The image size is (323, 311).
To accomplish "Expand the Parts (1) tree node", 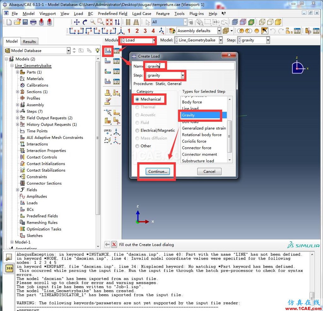I will pyautogui.click(x=18, y=72).
